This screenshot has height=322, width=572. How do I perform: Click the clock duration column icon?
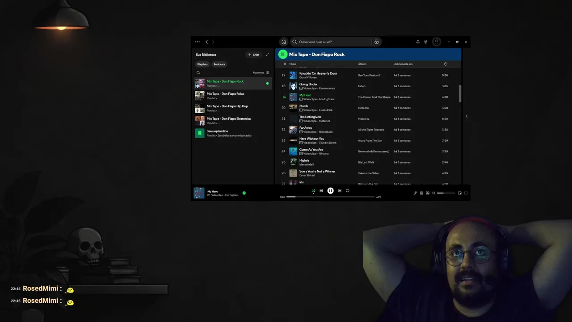[x=446, y=64]
